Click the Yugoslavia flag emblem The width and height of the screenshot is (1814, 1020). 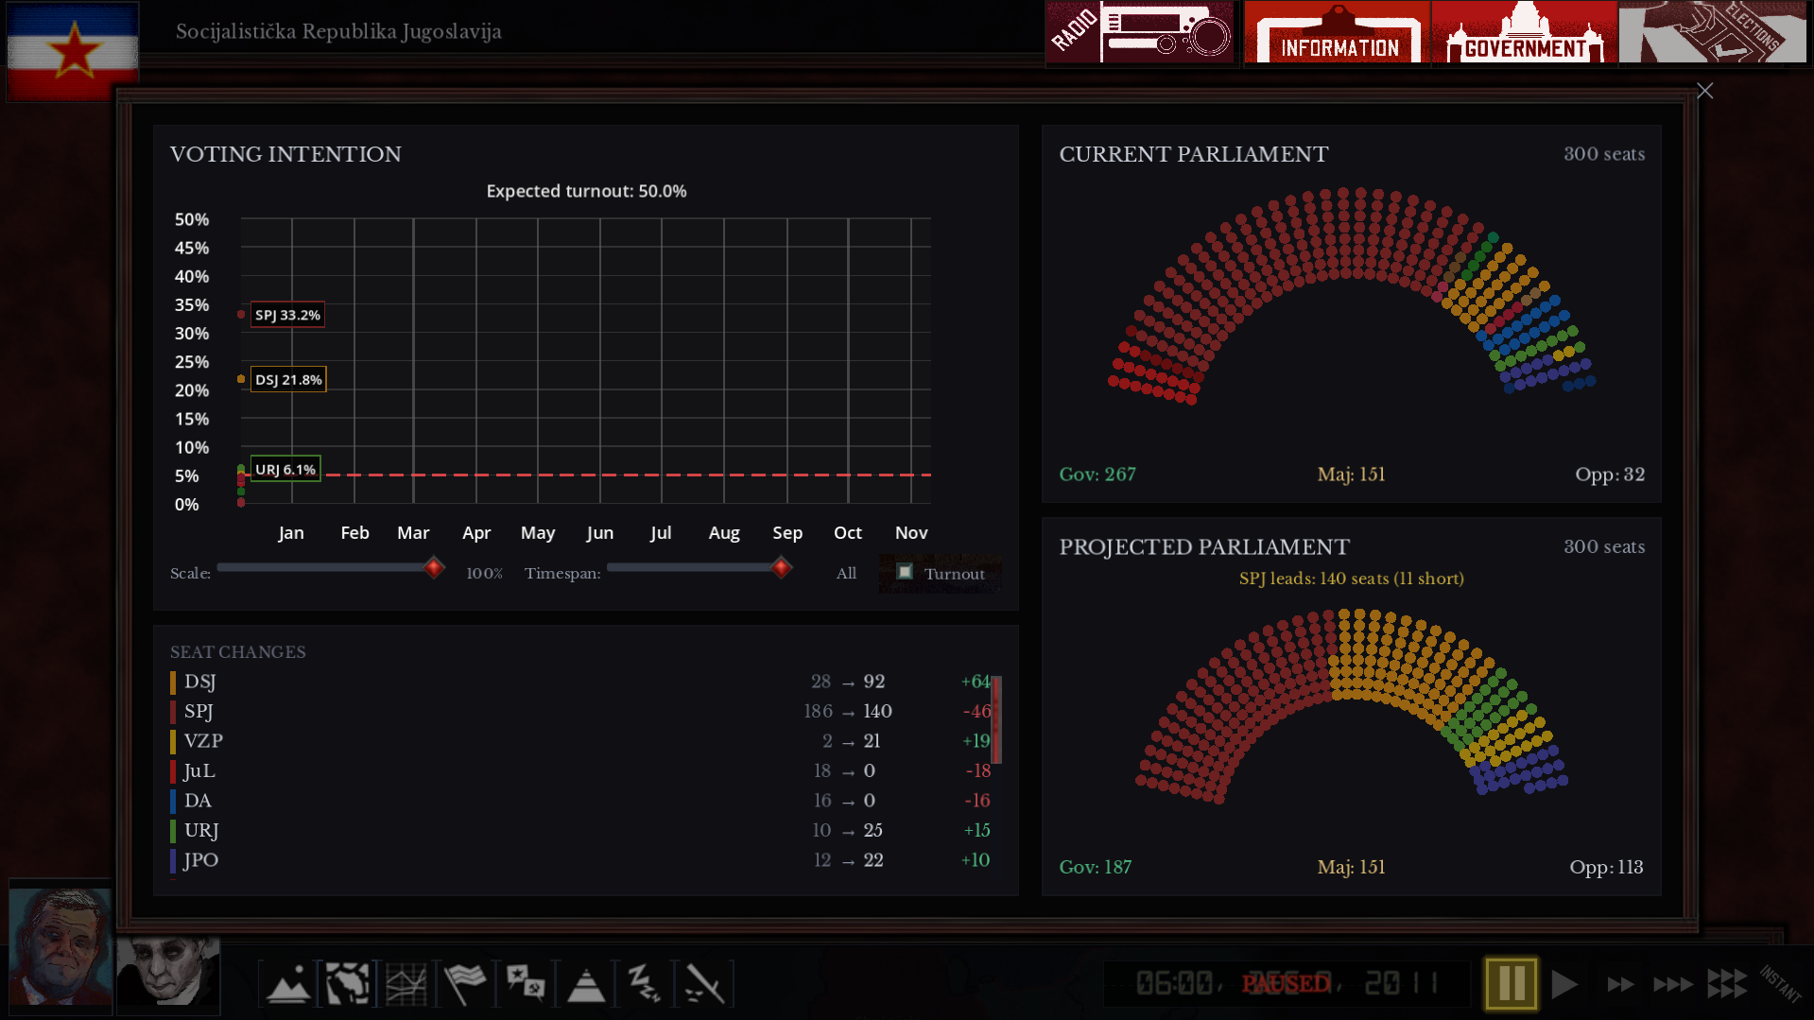click(x=73, y=51)
